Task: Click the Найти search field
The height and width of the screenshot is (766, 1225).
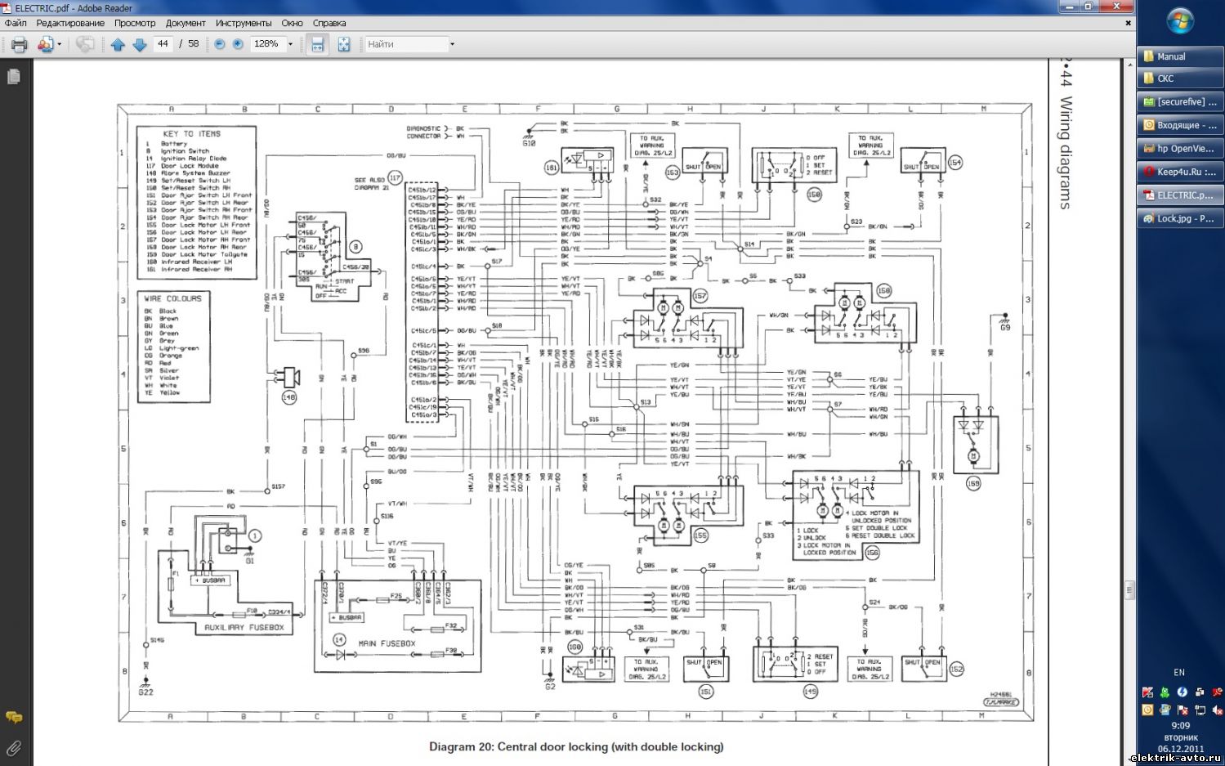Action: pos(406,44)
